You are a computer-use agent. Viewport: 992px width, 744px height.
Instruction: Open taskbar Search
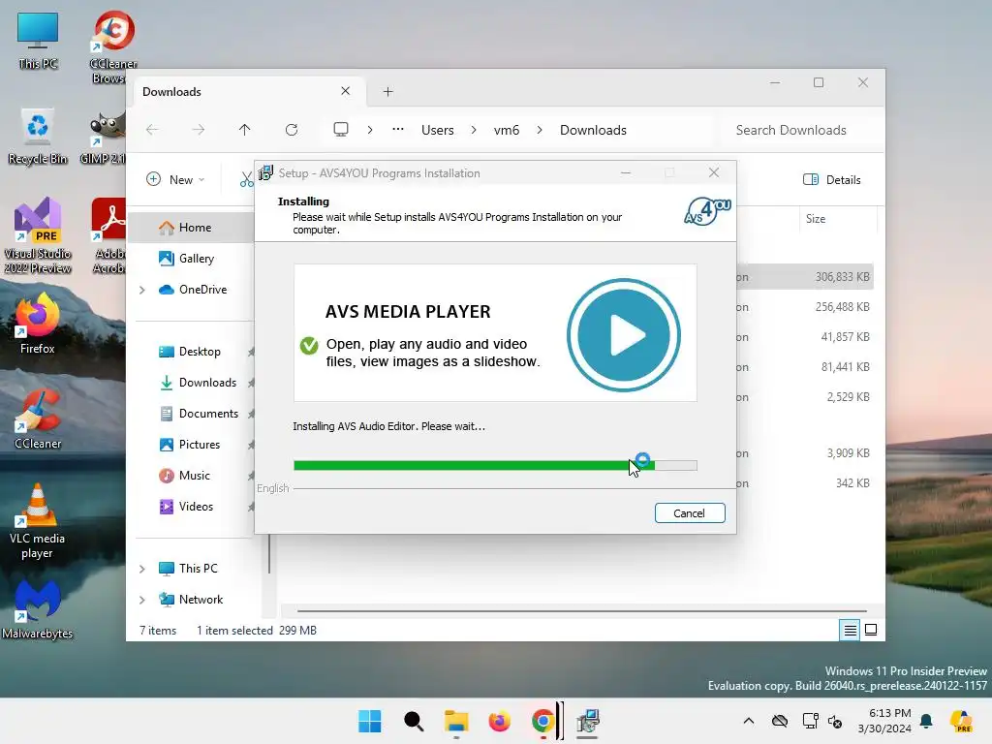tap(413, 721)
